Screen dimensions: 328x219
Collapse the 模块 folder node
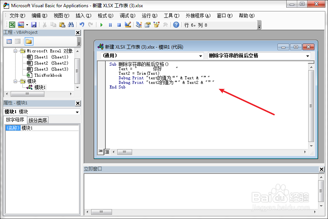(x=15, y=81)
